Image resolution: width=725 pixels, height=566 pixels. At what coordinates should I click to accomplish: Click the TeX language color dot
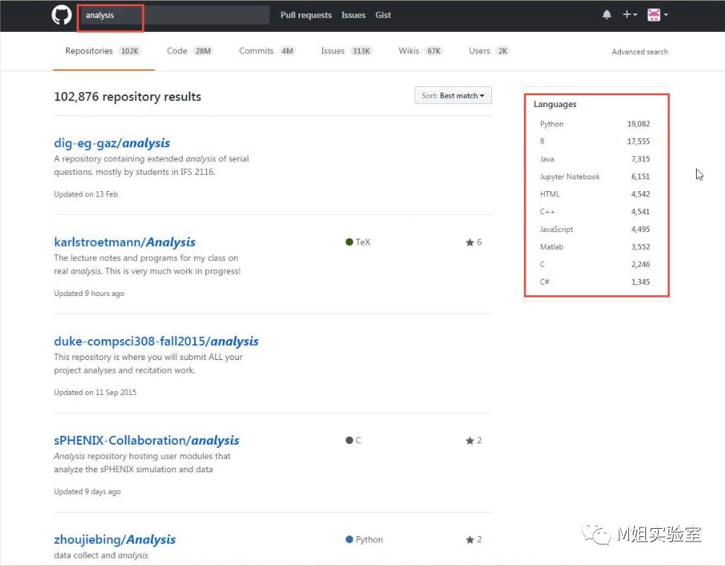(349, 242)
